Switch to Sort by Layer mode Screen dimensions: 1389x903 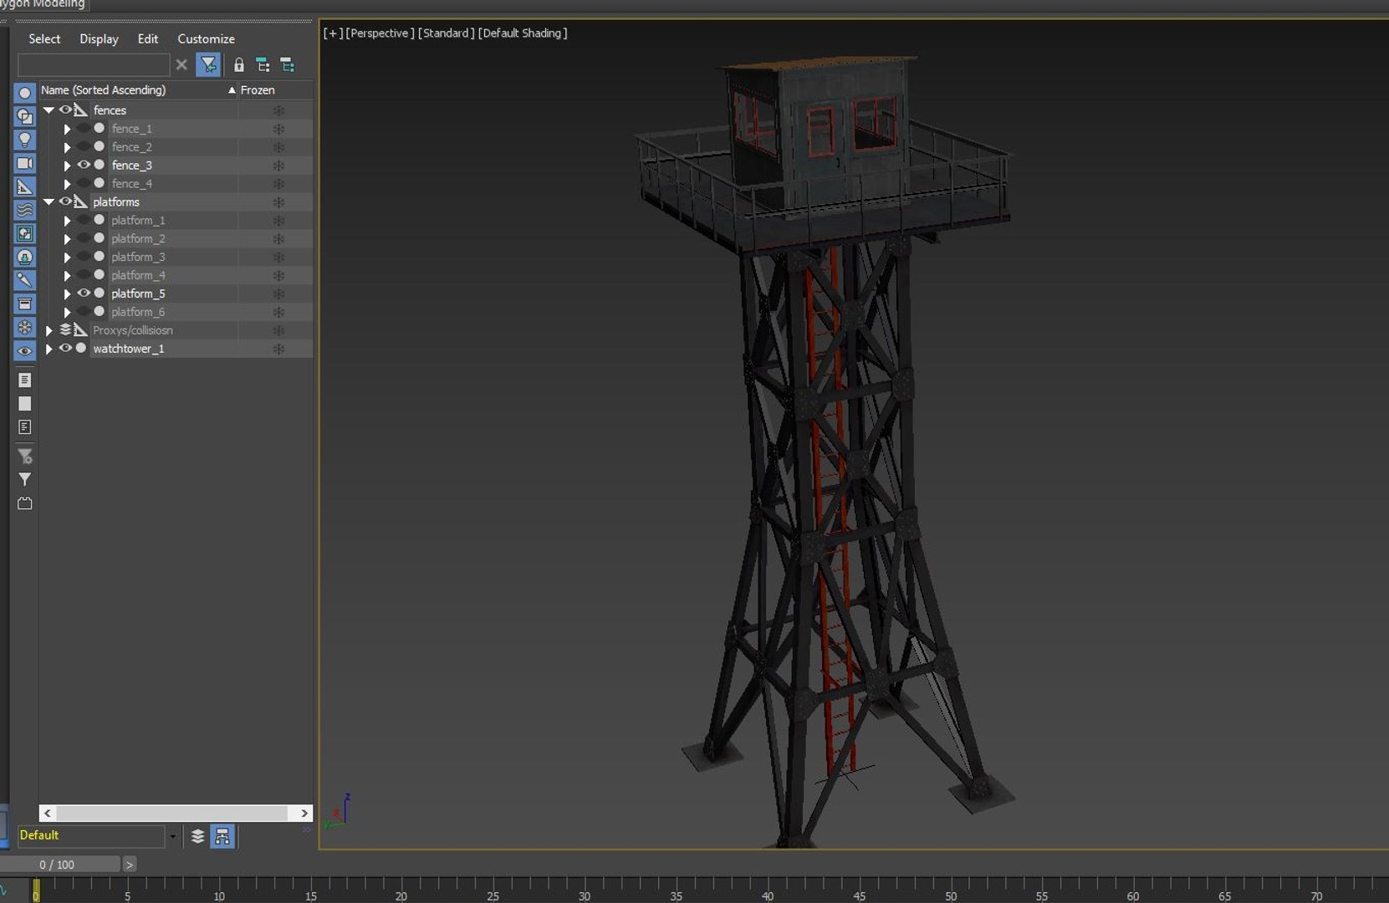(x=197, y=836)
